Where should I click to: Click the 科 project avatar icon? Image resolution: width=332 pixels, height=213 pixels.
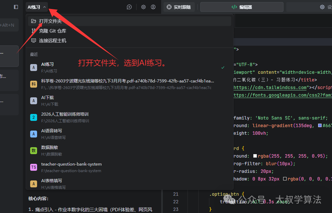point(34,84)
